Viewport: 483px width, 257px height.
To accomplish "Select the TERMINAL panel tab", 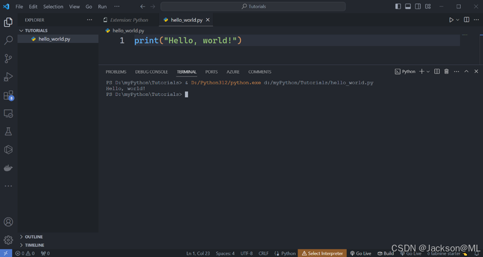I will point(186,72).
